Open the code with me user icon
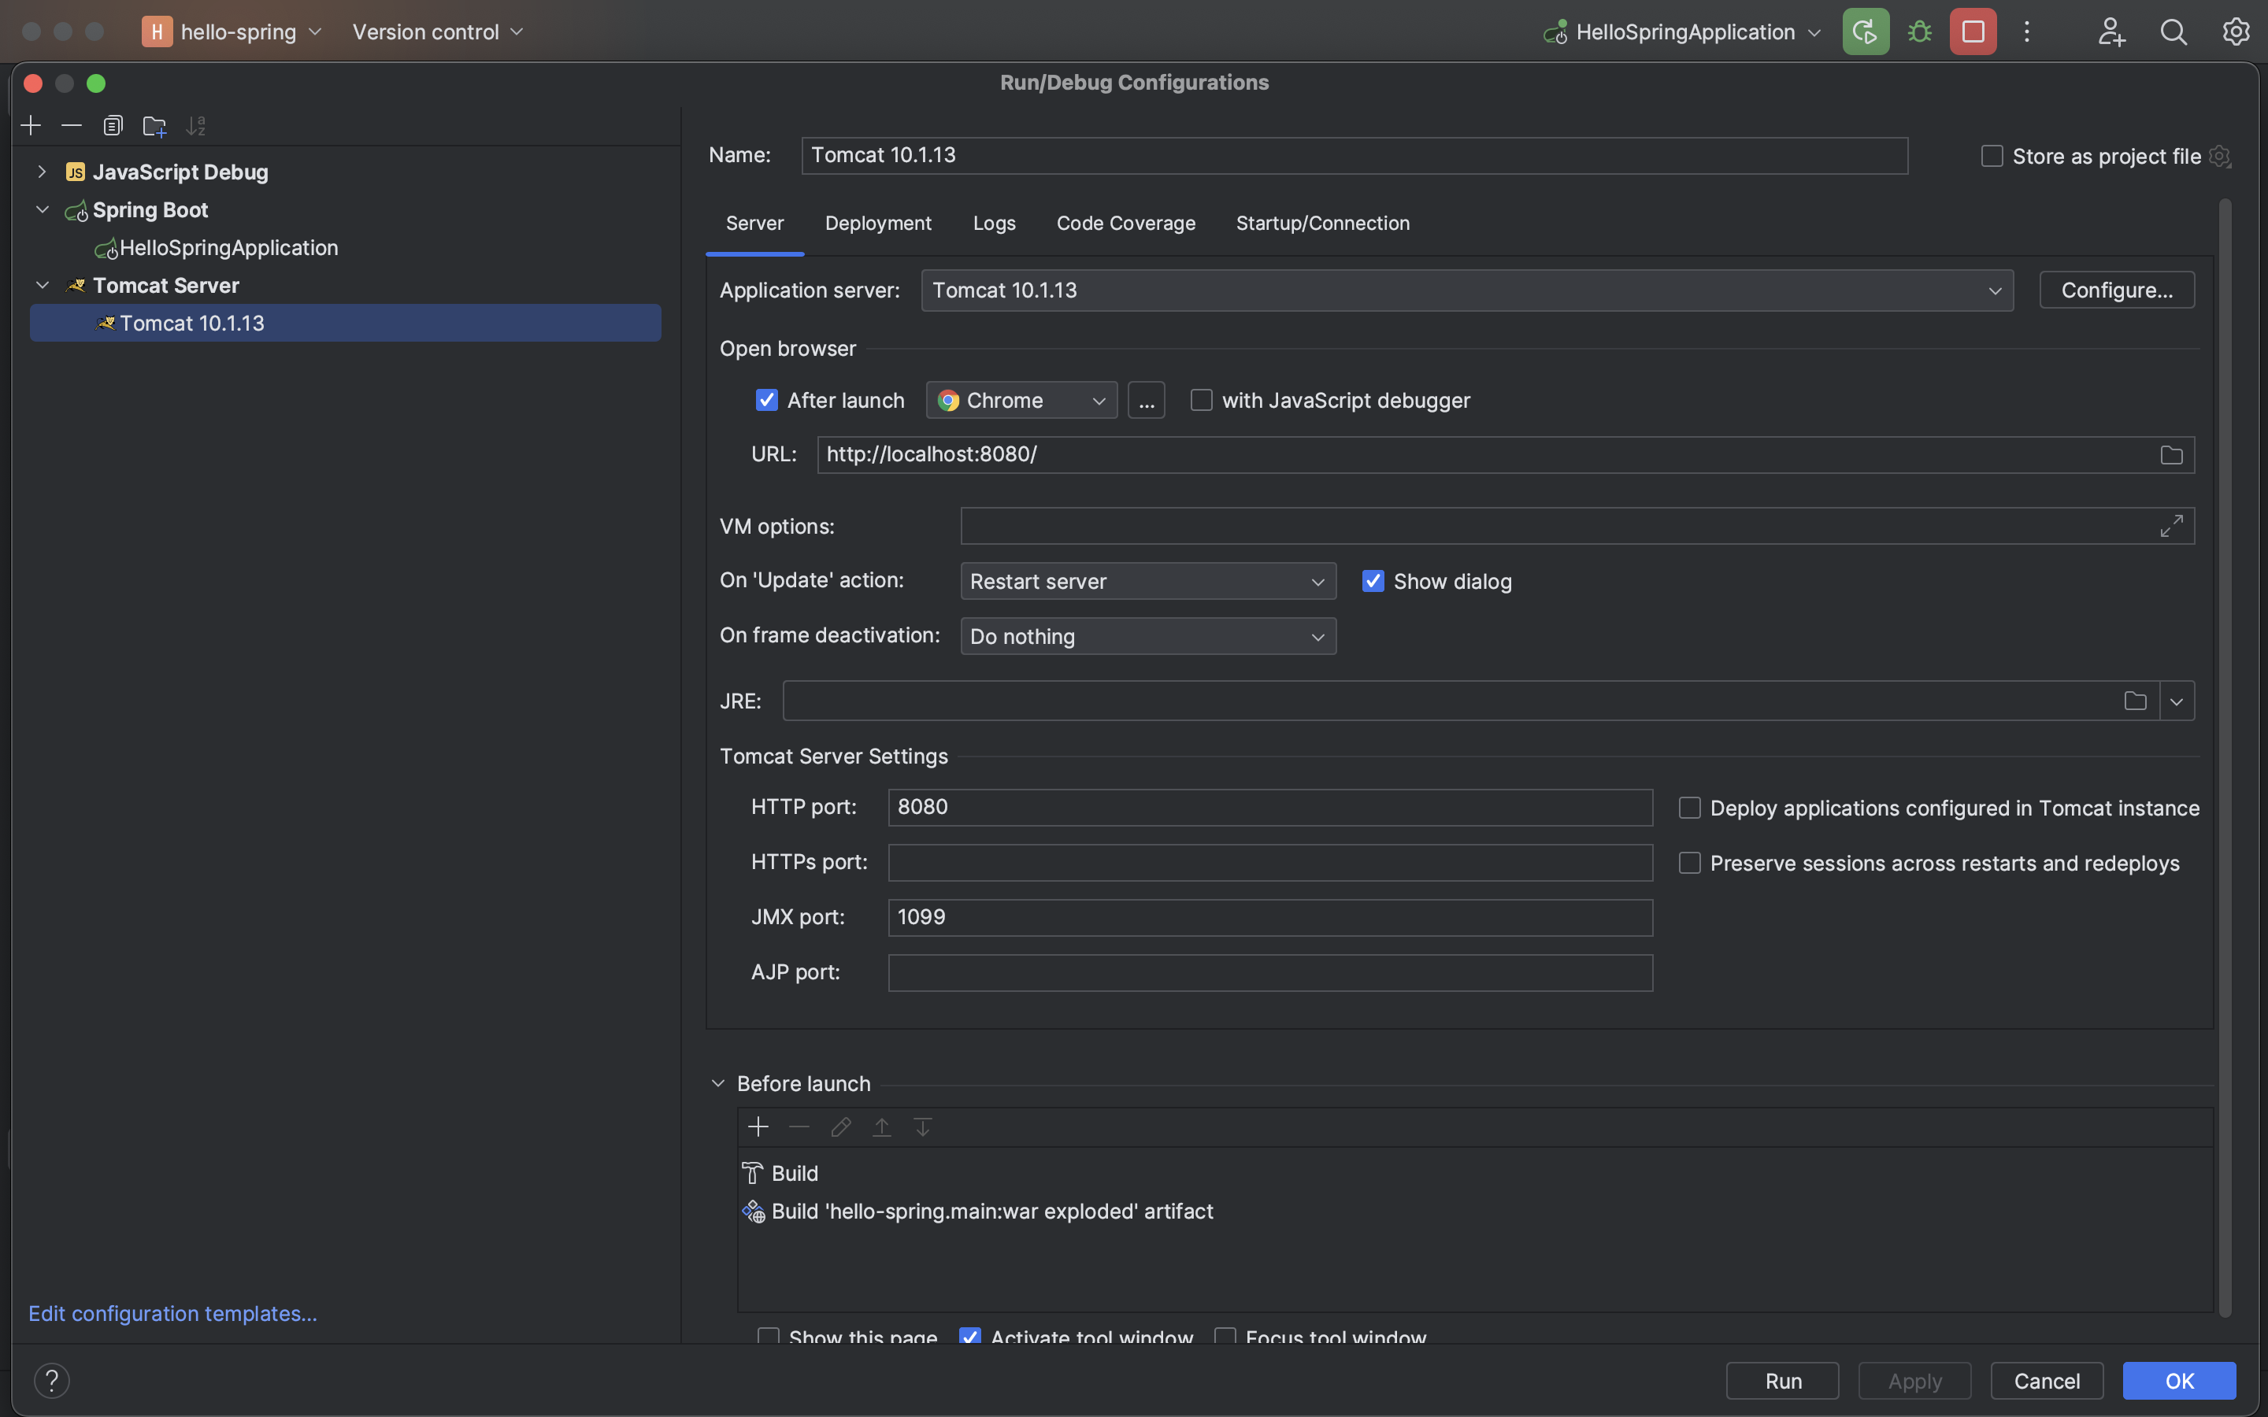Viewport: 2268px width, 1417px height. 2110,31
